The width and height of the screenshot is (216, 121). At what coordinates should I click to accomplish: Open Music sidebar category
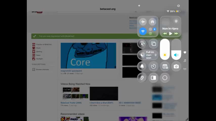click(x=38, y=48)
